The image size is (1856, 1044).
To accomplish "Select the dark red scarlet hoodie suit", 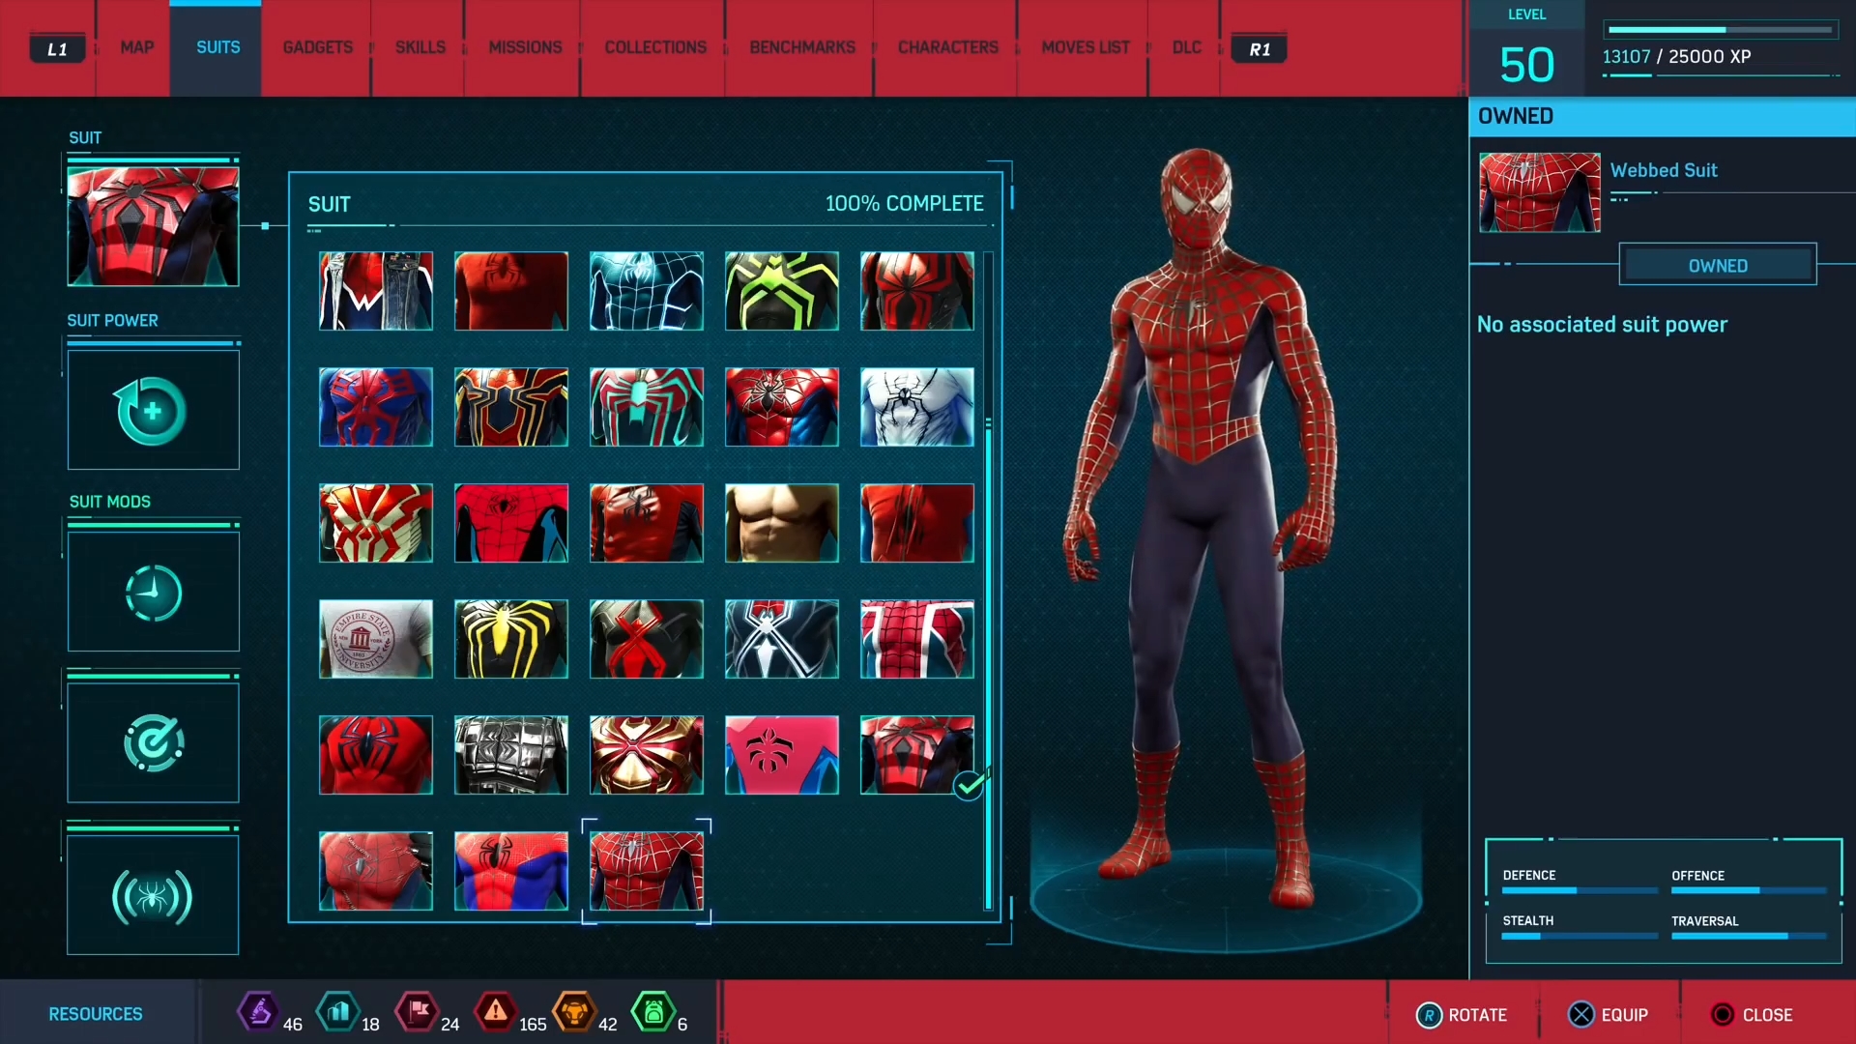I will (647, 523).
